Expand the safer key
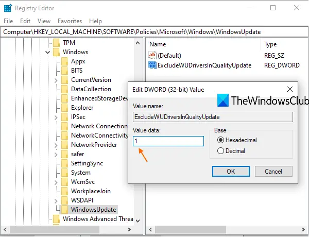 coord(56,155)
